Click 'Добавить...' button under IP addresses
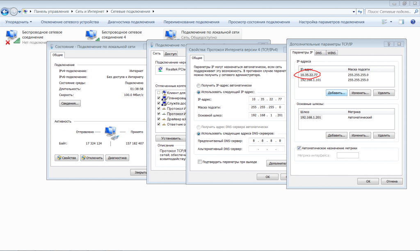The width and height of the screenshot is (420, 251). [336, 93]
